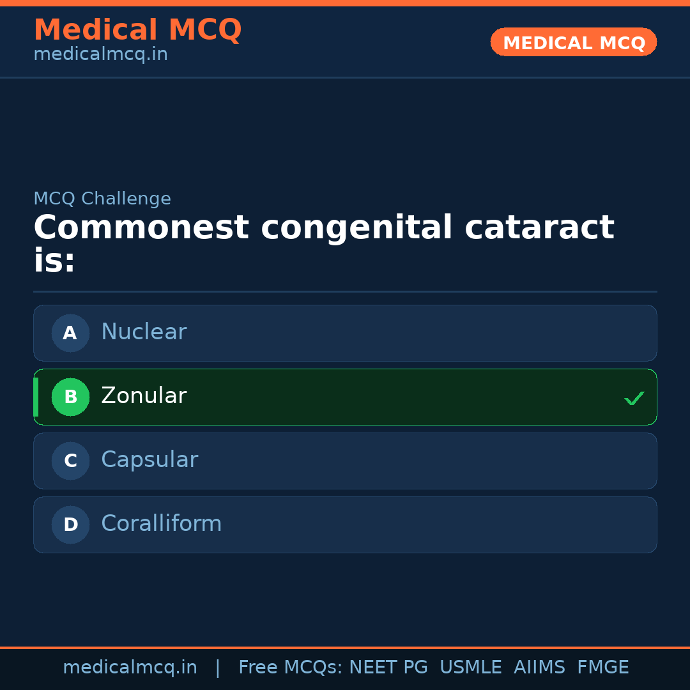Image resolution: width=690 pixels, height=690 pixels.
Task: Click the large Medical MCQ header title
Action: point(137,30)
